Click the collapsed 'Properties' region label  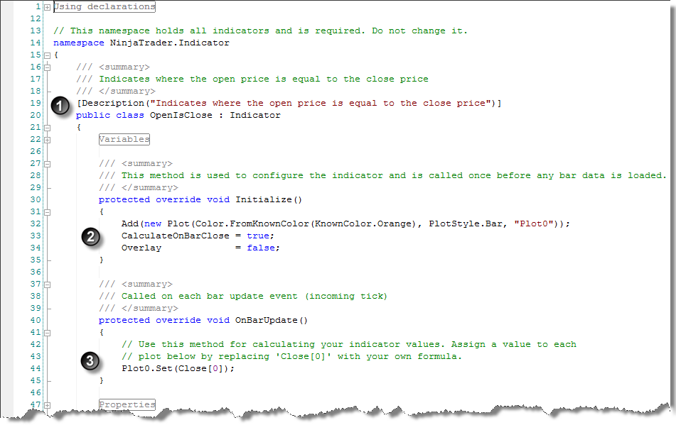[x=127, y=404]
